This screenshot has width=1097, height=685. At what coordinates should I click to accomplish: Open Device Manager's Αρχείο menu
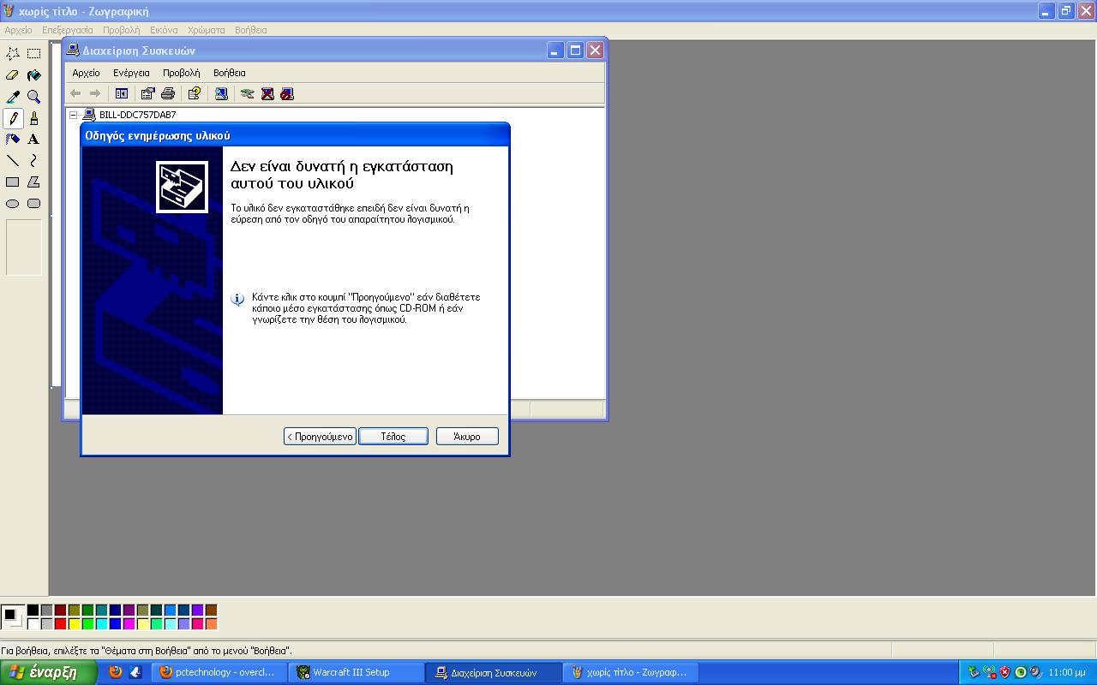[x=86, y=73]
